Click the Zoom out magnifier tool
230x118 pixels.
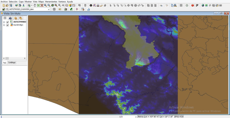point(49,5)
